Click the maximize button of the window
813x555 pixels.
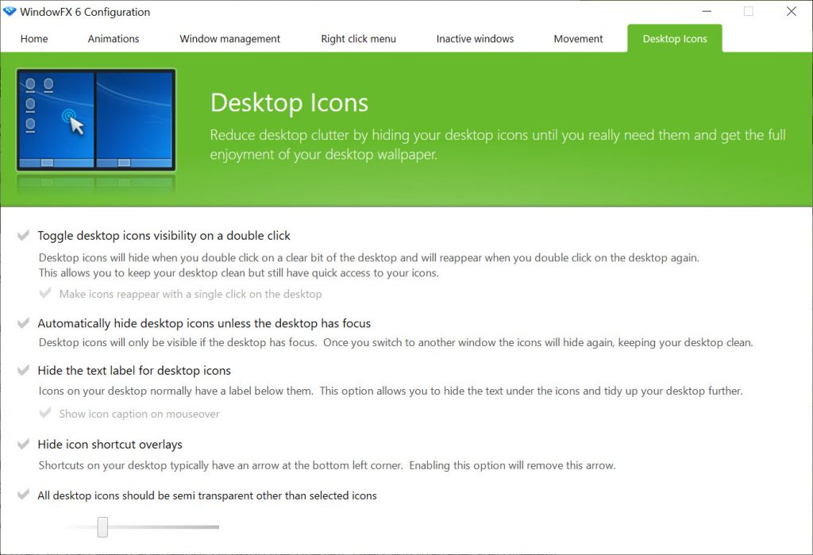748,11
